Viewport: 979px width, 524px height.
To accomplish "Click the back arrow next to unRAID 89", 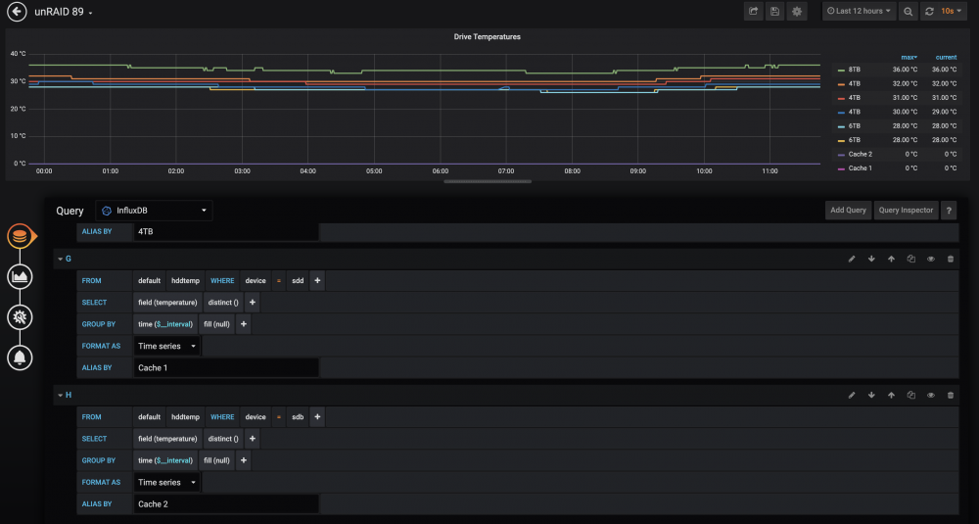I will click(x=17, y=11).
